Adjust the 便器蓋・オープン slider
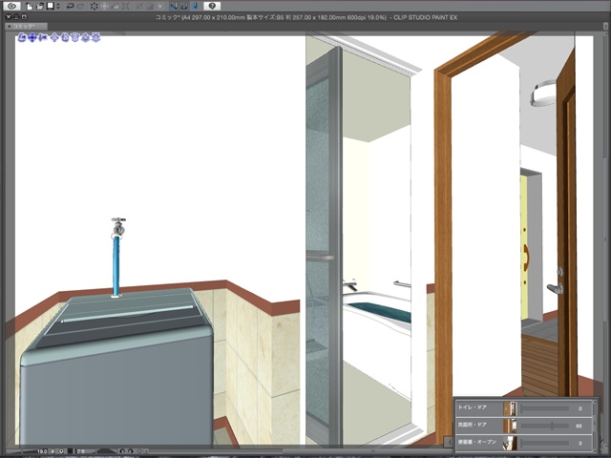611x458 pixels. tap(544, 443)
